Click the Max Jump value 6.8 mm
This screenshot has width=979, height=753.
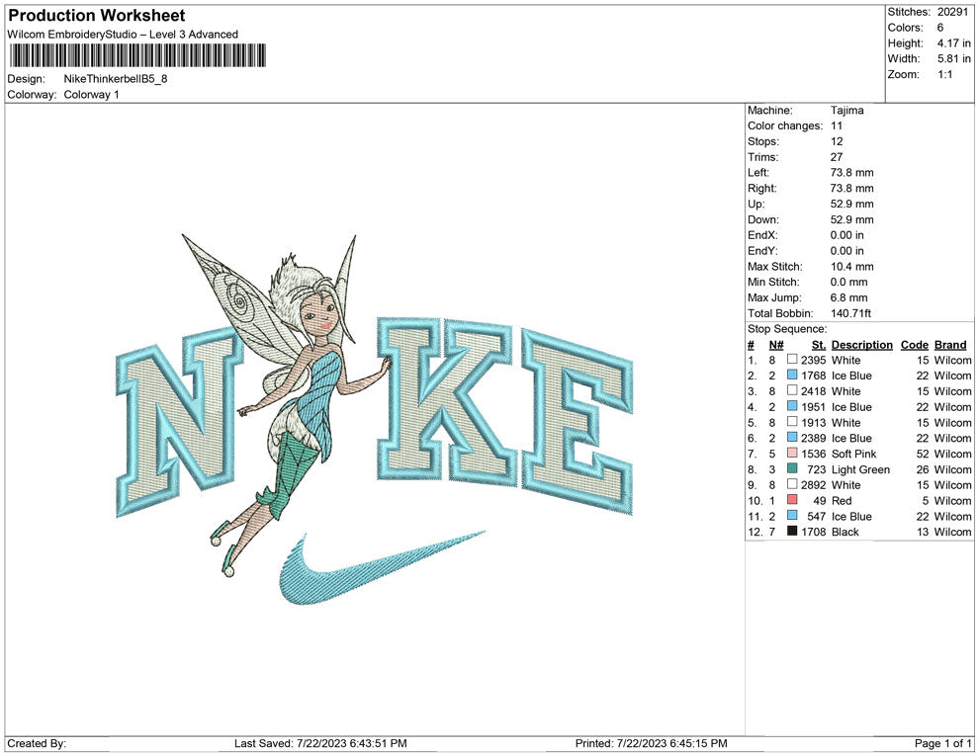point(848,297)
